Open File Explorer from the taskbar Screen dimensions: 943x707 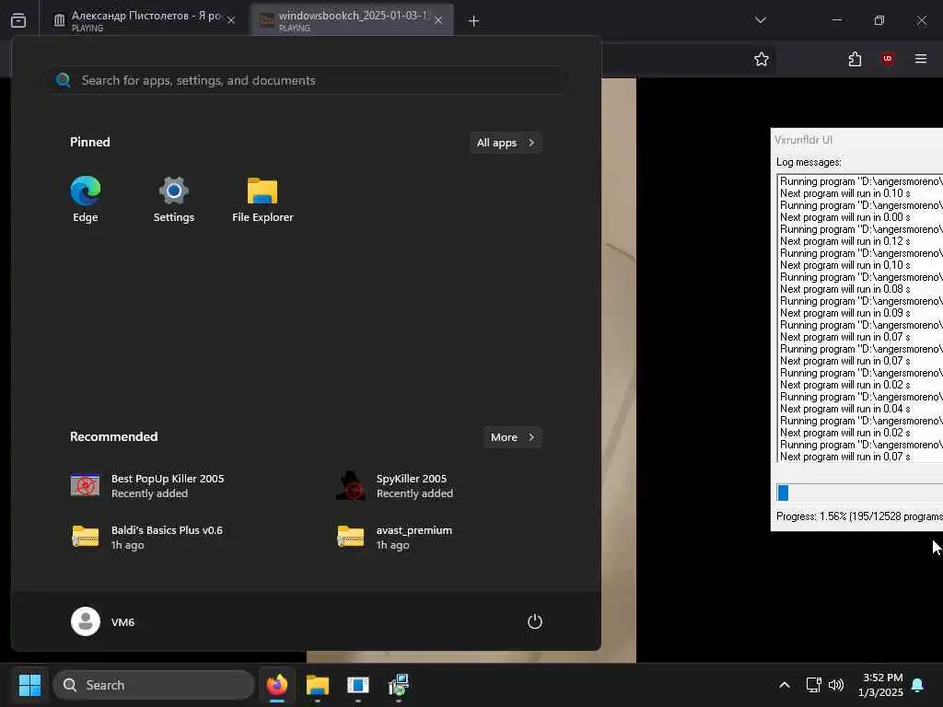coord(318,685)
